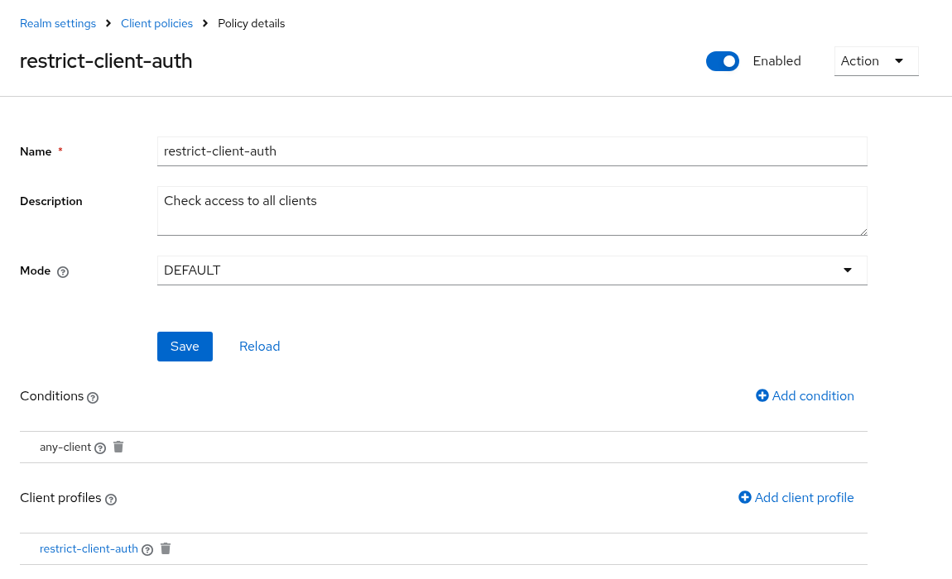The height and width of the screenshot is (579, 952).
Task: Open restrict-client-auth client profile link
Action: point(89,548)
